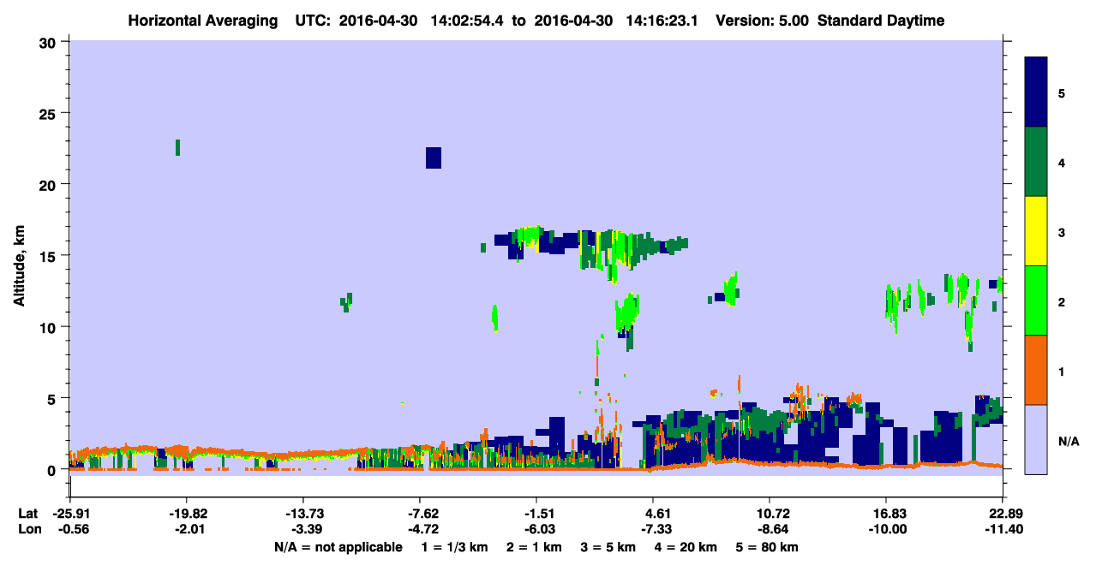Viewport: 1114px width, 571px height.
Task: Click the latitude value -25.91
Action: [x=69, y=514]
